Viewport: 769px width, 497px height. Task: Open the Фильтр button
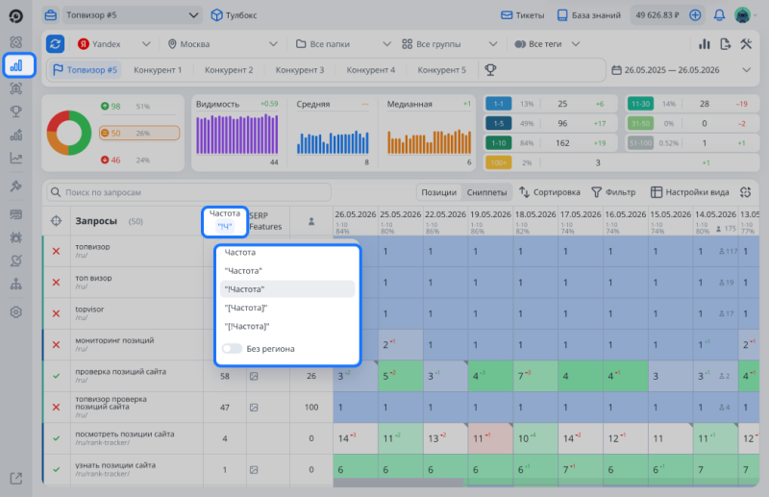(x=613, y=192)
